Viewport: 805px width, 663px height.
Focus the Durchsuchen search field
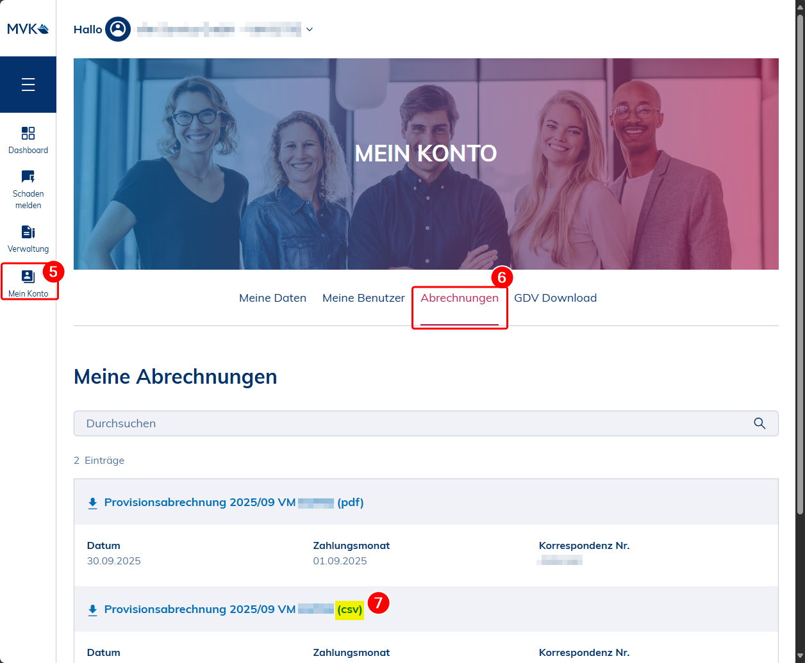pos(410,423)
